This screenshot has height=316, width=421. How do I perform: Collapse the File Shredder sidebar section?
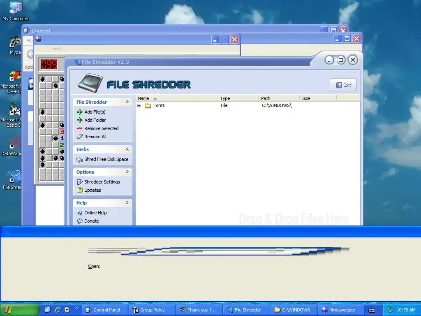click(127, 102)
